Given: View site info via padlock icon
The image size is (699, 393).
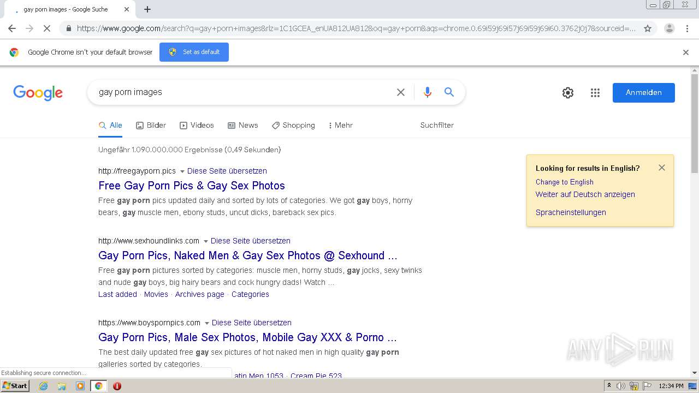Looking at the screenshot, I should [68, 28].
